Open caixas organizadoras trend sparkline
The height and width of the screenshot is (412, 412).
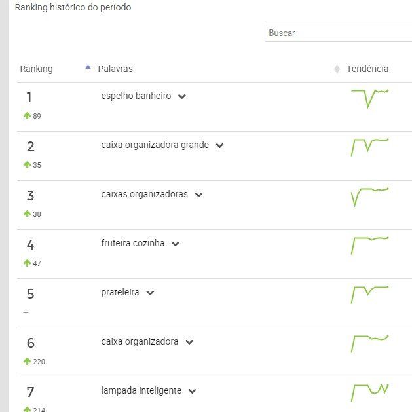(x=369, y=197)
